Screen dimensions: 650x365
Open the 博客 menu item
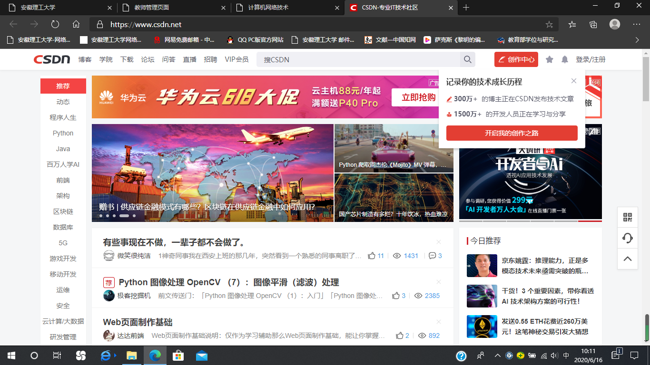tap(85, 59)
